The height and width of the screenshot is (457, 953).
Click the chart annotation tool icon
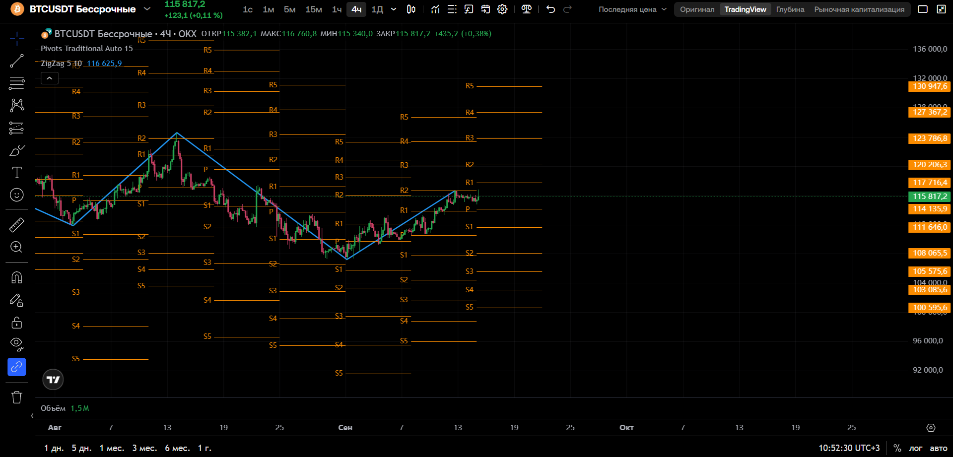point(469,9)
